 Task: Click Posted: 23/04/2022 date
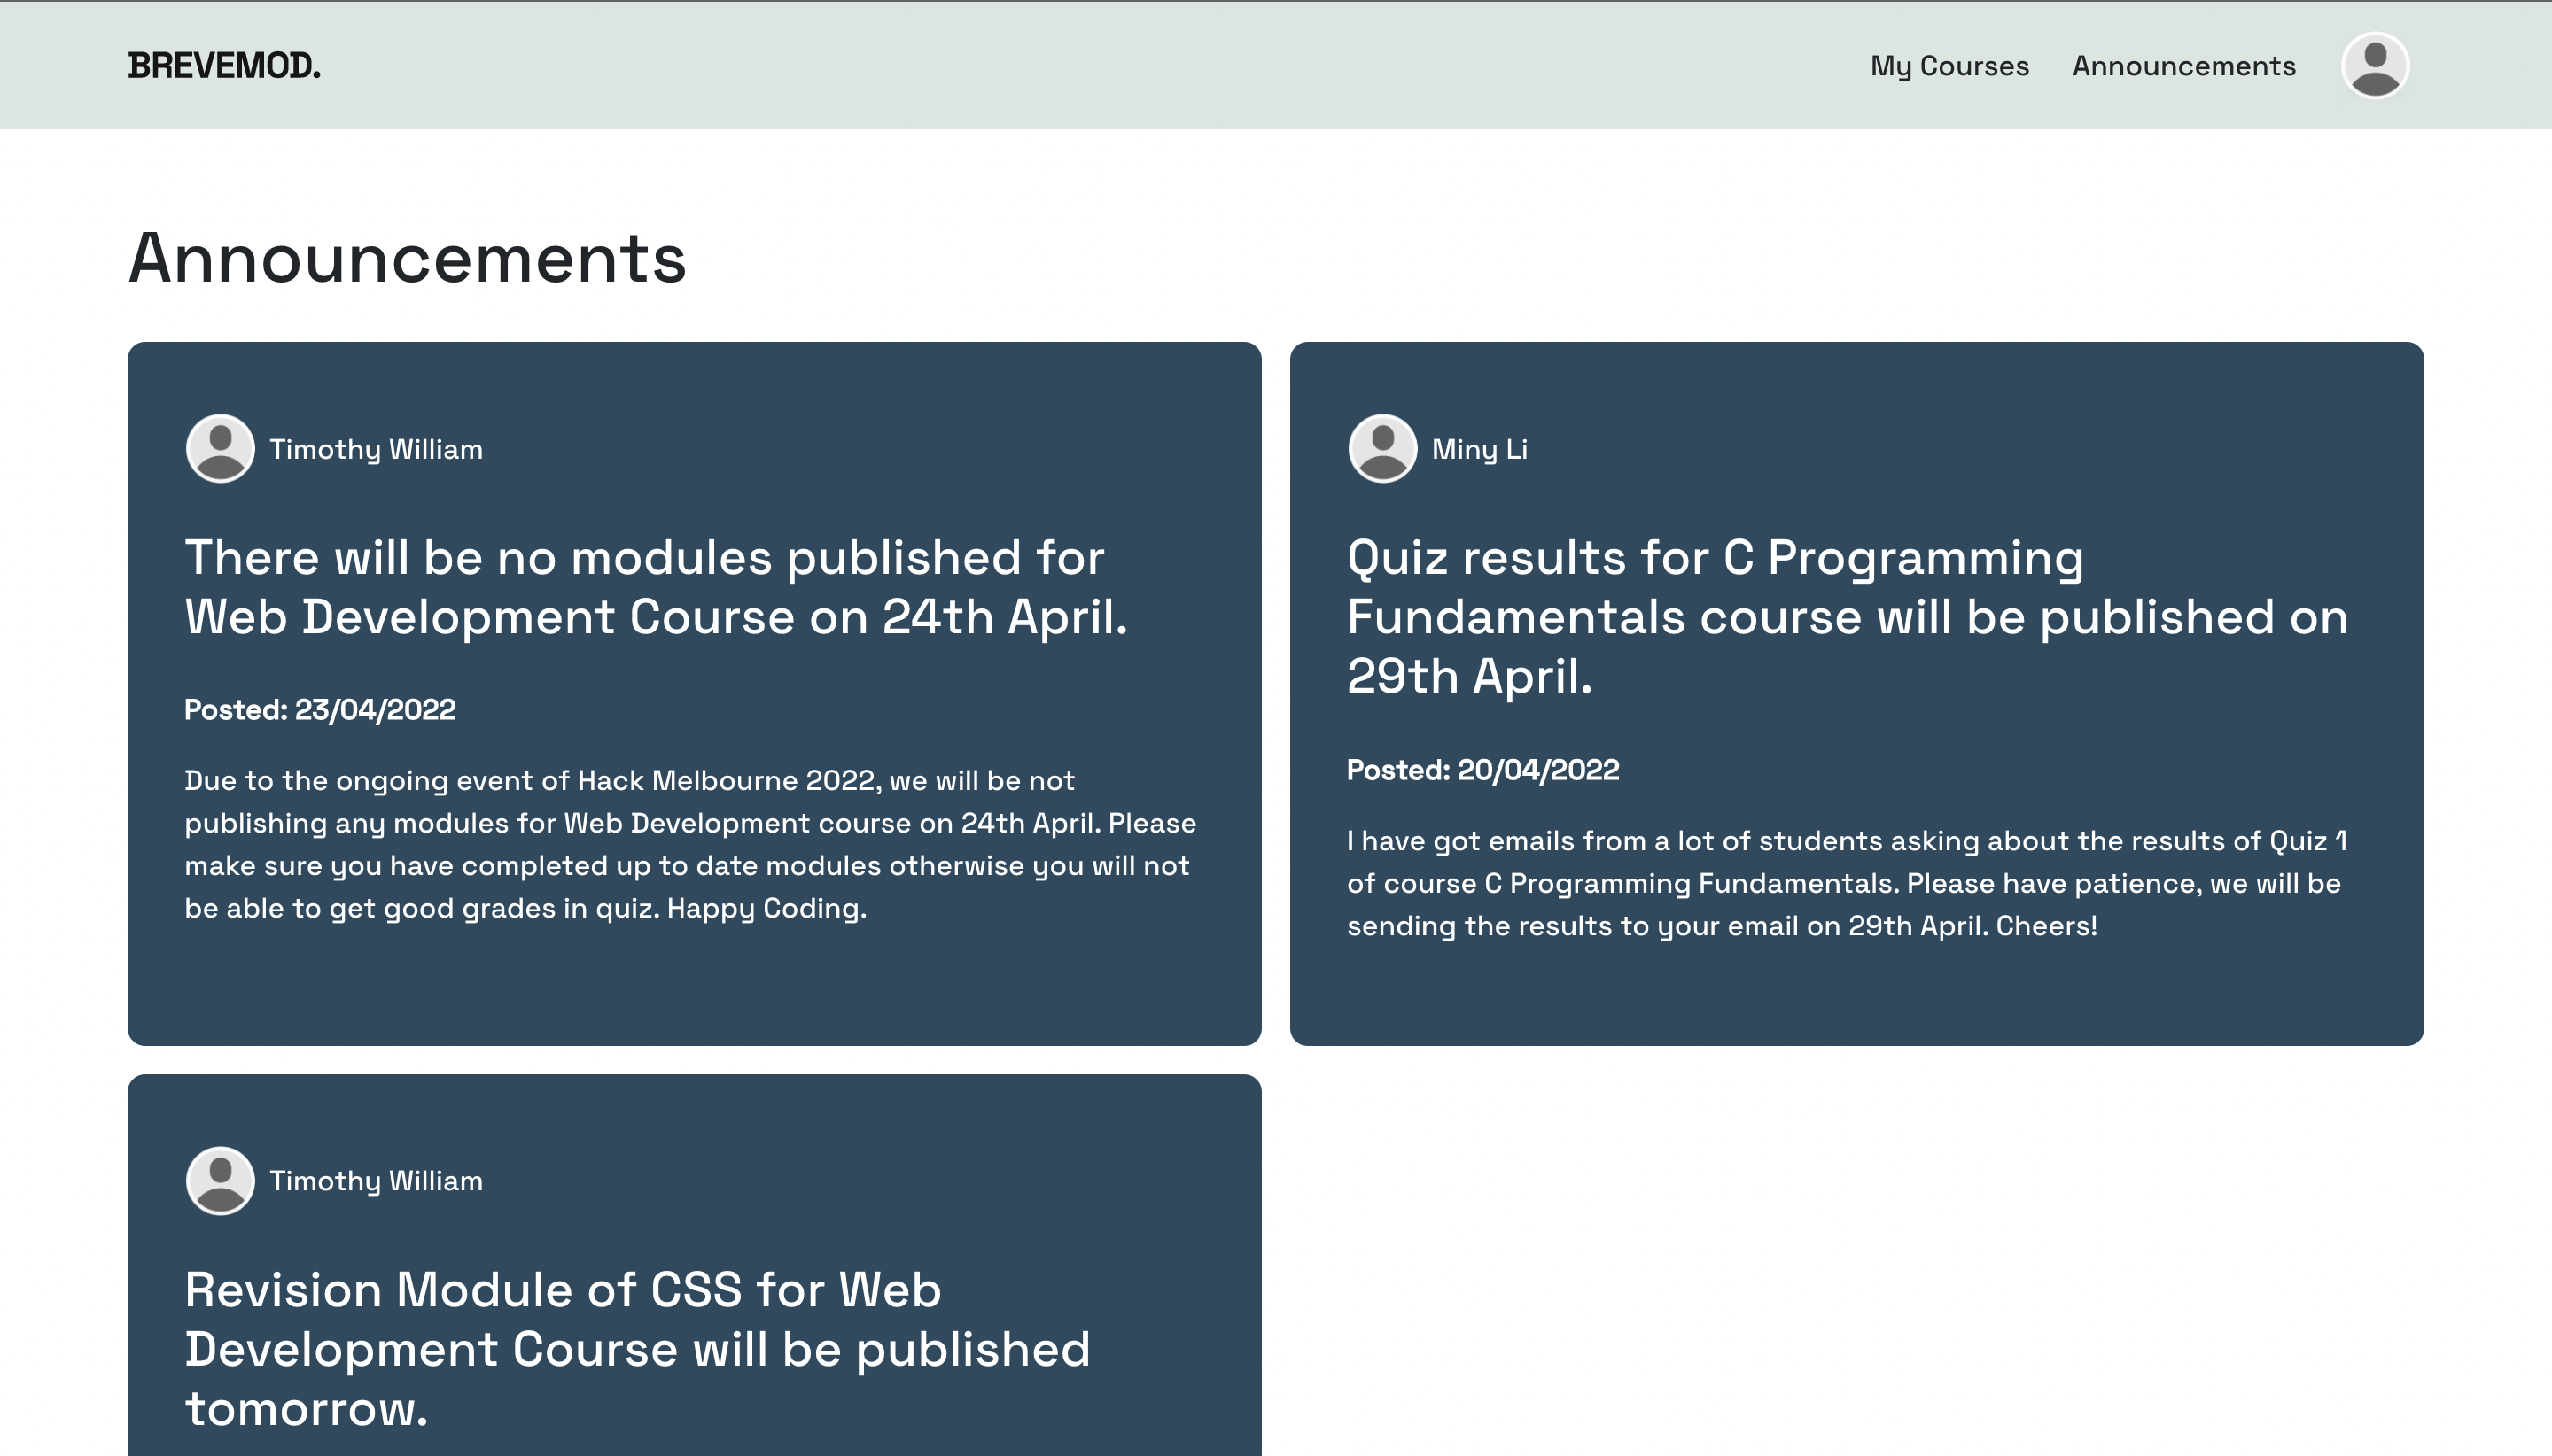coord(320,710)
